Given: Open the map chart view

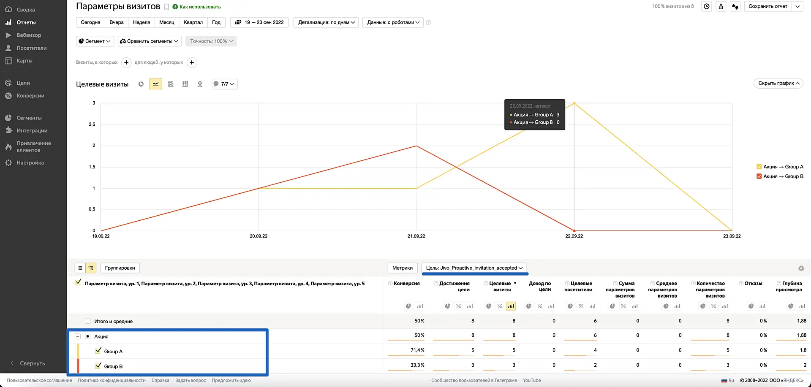Looking at the screenshot, I should pyautogui.click(x=200, y=84).
